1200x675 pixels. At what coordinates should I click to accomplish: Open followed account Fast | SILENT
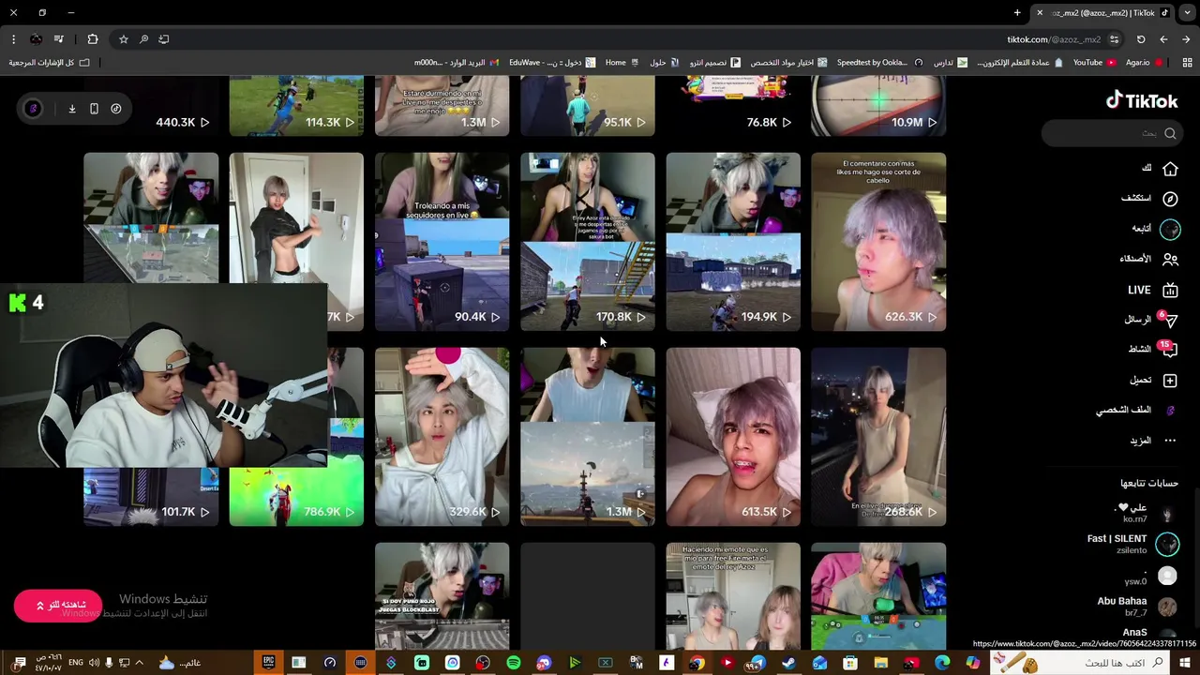point(1132,544)
